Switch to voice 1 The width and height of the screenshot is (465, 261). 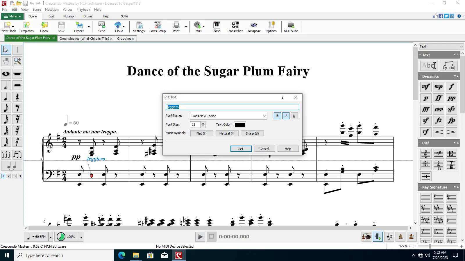click(3, 176)
